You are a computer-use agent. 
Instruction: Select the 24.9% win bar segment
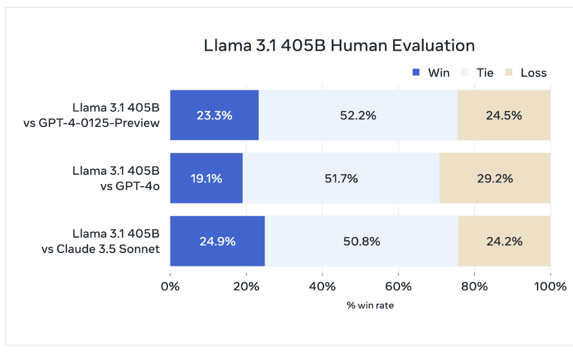[x=217, y=241]
